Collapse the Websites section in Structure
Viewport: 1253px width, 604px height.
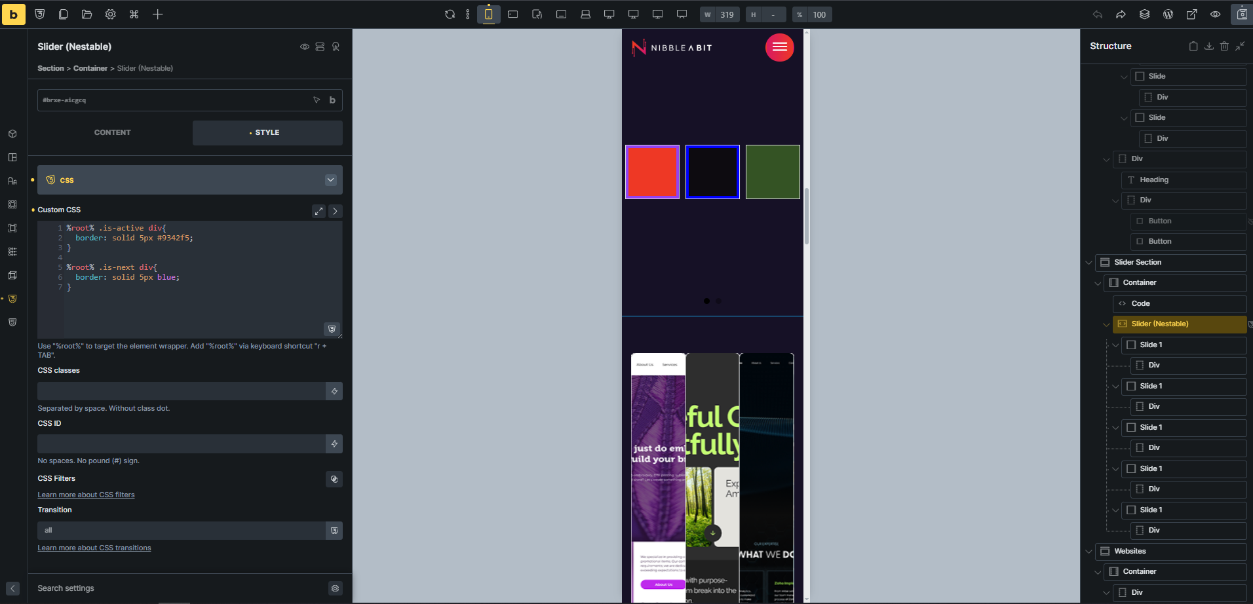click(1089, 552)
